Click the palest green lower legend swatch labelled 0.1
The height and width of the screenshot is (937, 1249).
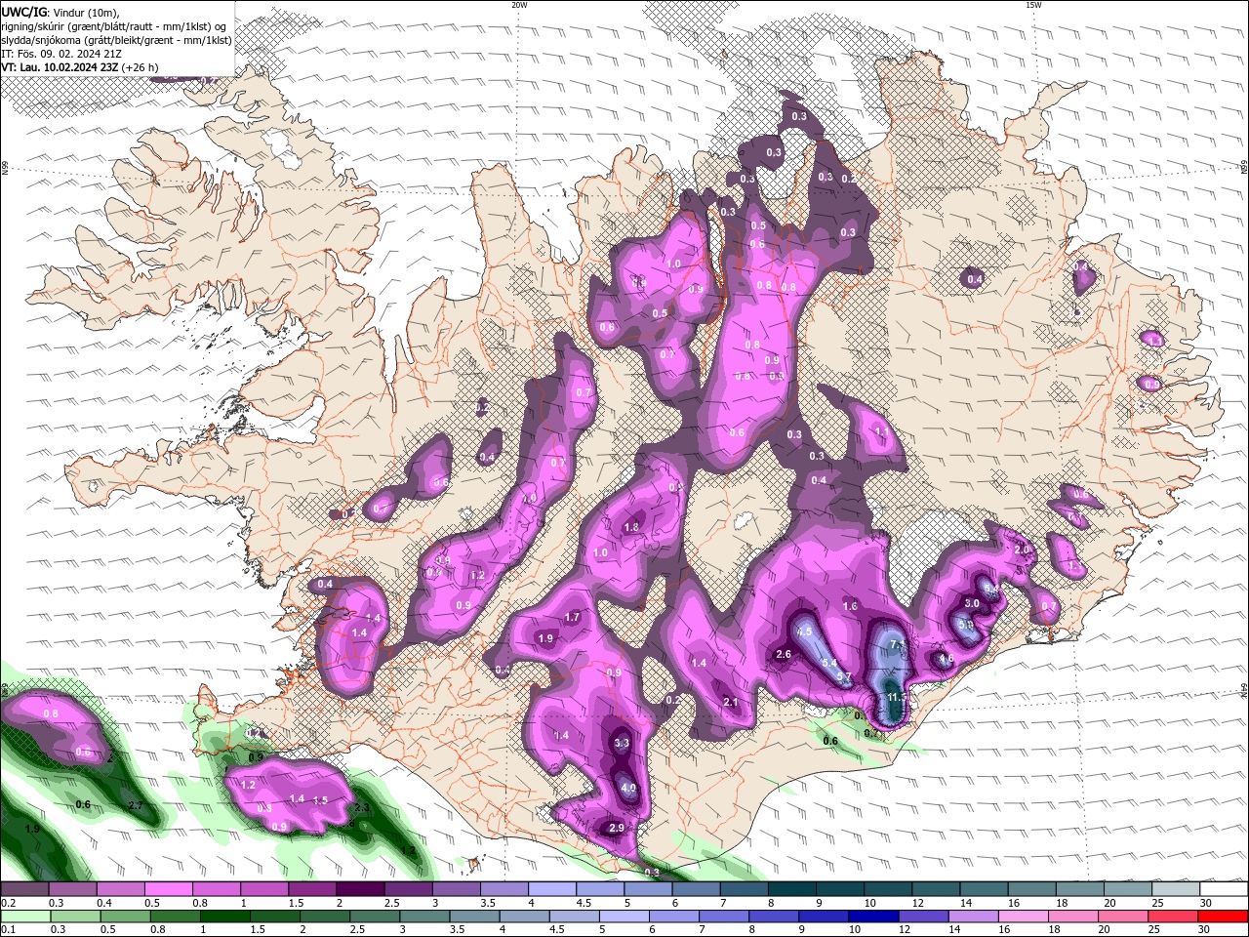click(x=25, y=916)
